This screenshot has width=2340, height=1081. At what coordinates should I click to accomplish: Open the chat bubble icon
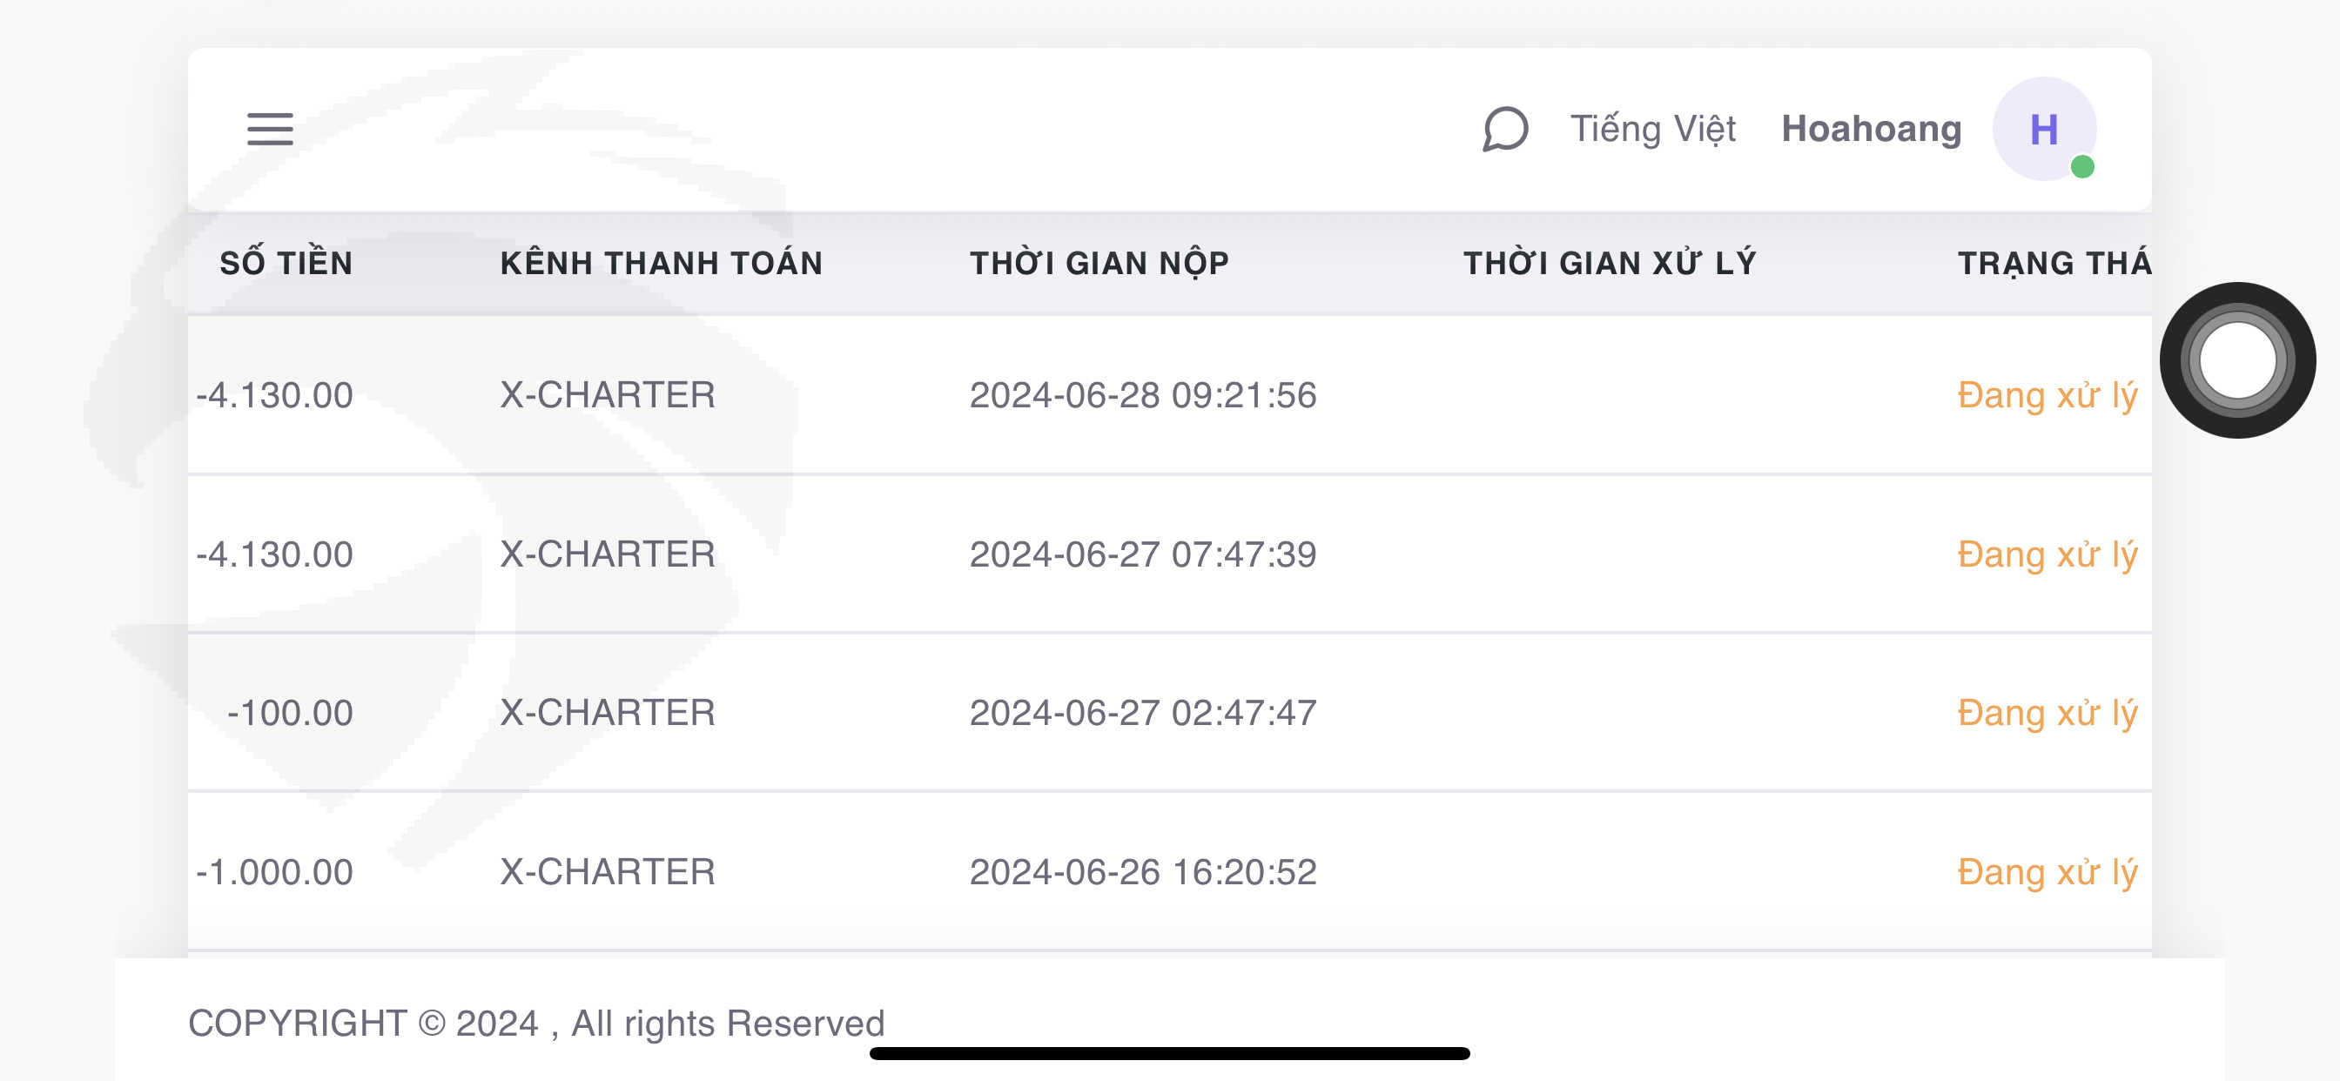tap(1505, 129)
